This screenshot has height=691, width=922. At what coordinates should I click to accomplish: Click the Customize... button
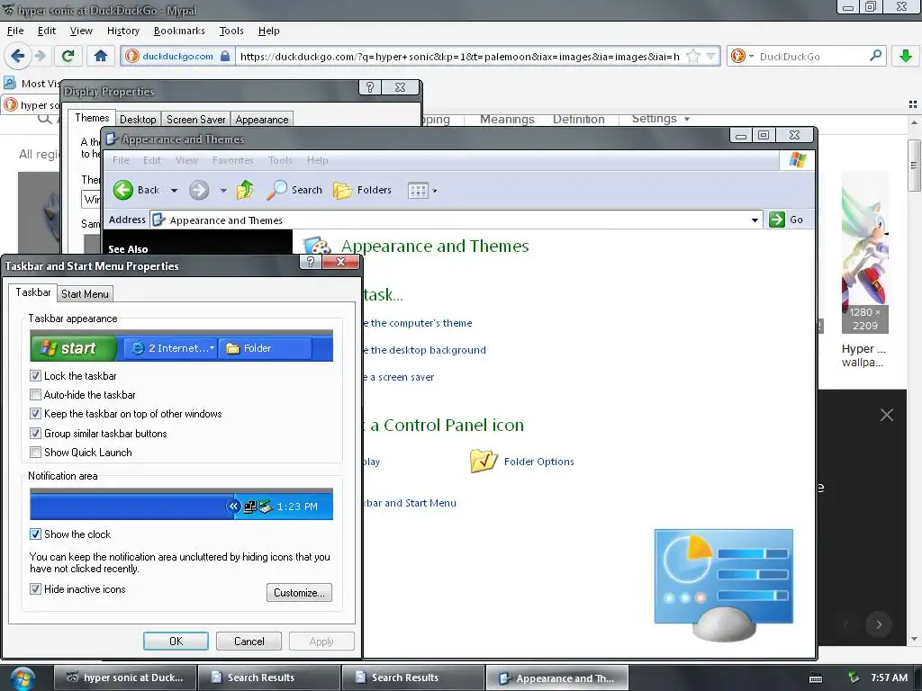pos(299,592)
